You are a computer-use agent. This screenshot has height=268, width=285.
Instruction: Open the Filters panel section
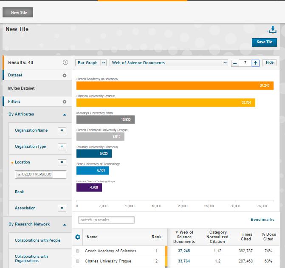click(14, 102)
